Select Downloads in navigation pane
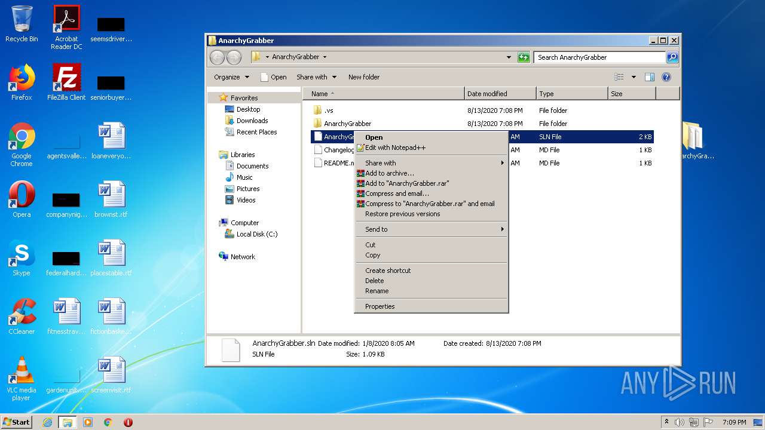Screen dimensions: 765x430 pyautogui.click(x=247, y=121)
